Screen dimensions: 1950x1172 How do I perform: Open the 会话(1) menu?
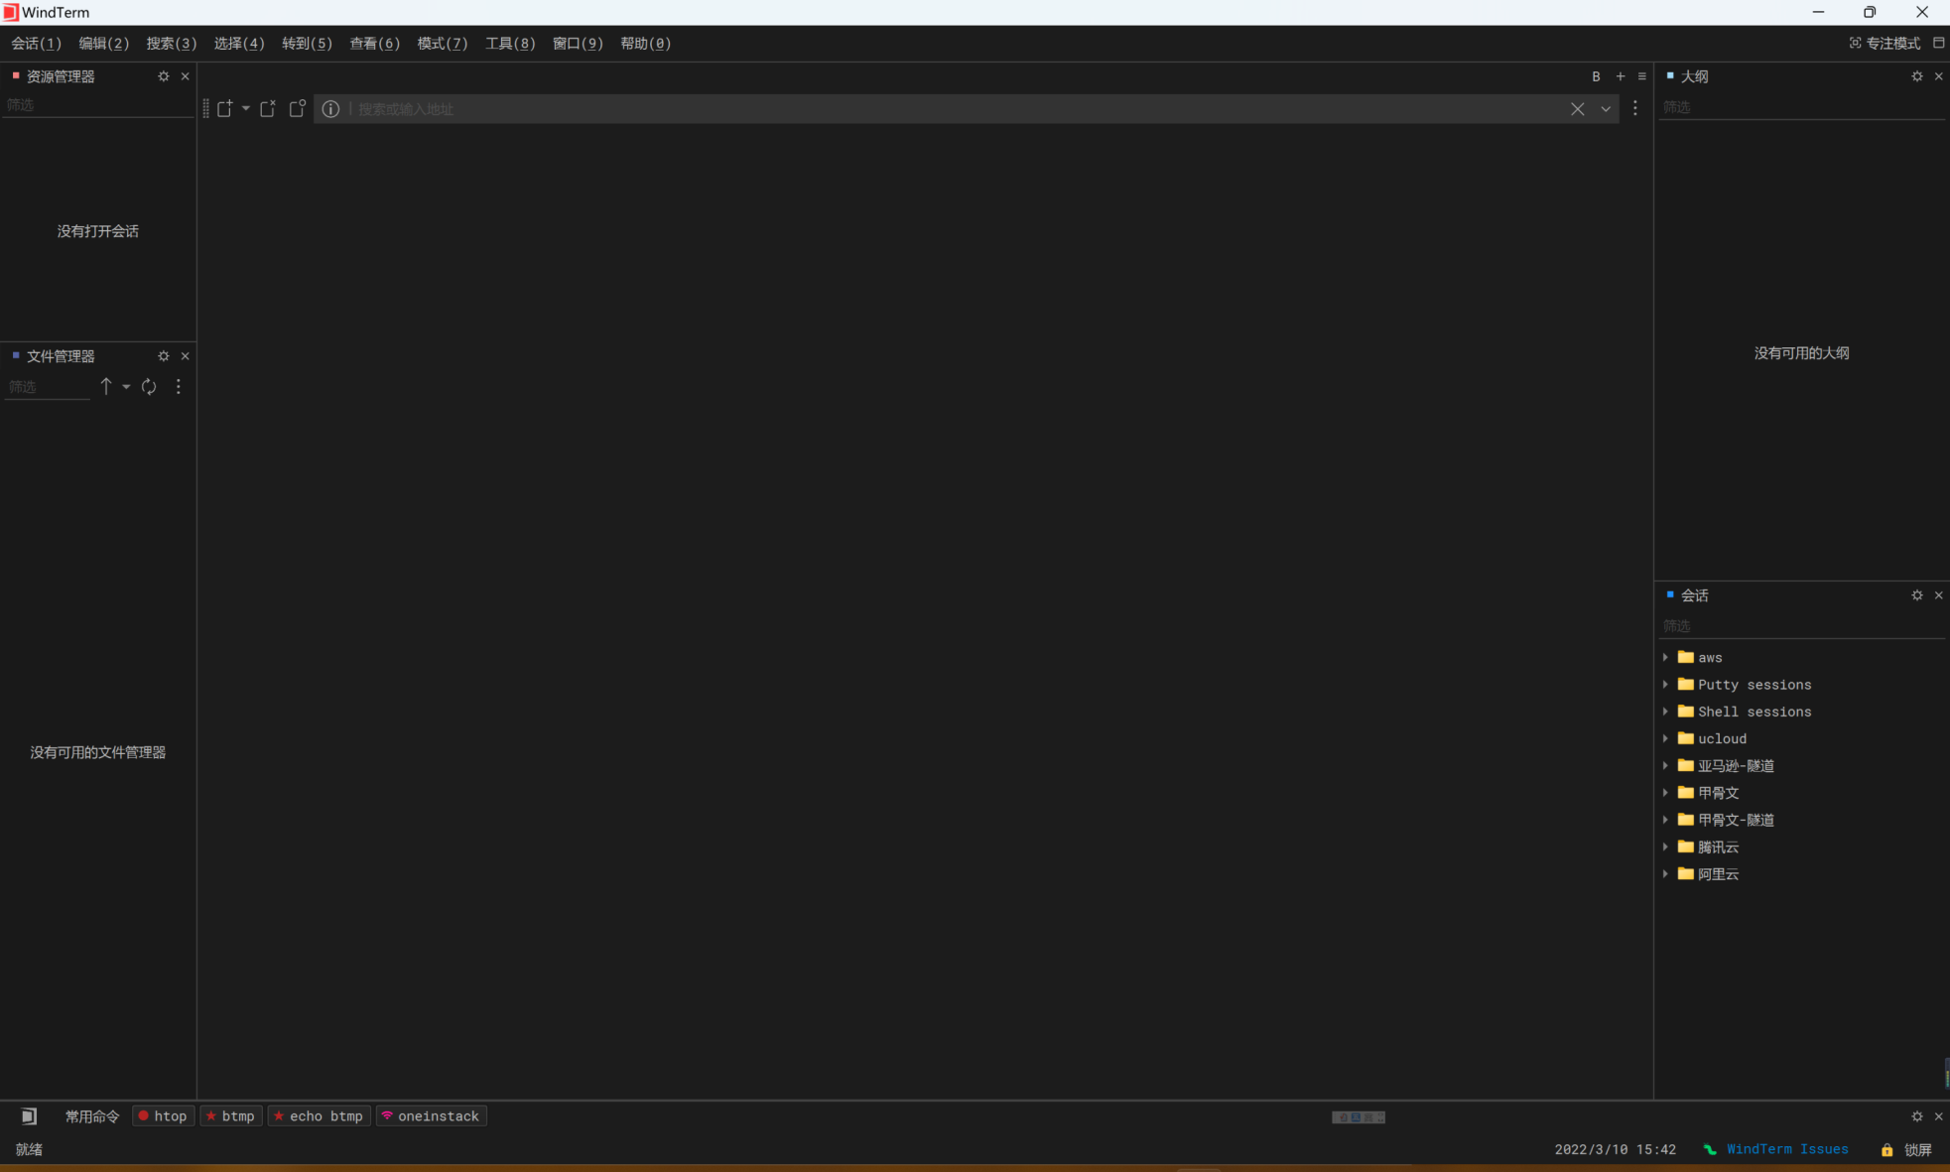[x=37, y=44]
